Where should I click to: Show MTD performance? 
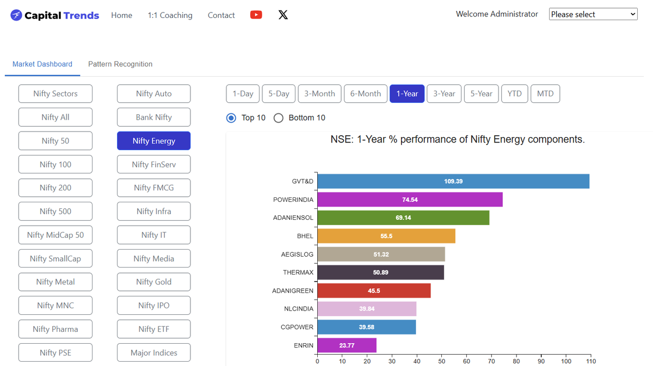pyautogui.click(x=545, y=94)
